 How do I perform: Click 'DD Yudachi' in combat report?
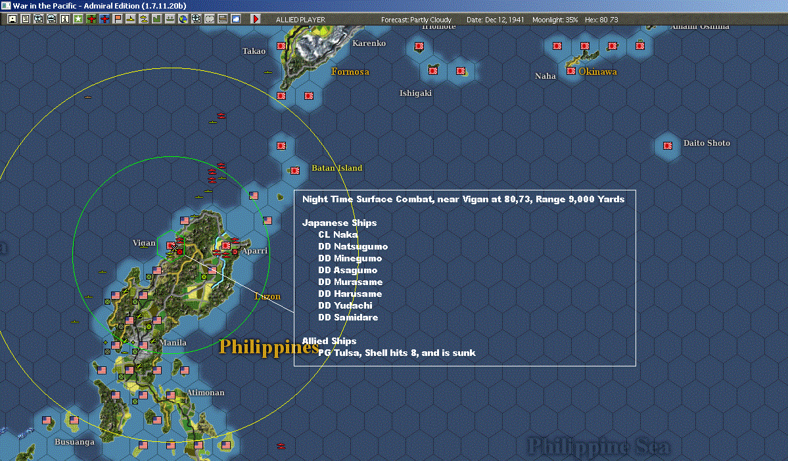tap(345, 305)
